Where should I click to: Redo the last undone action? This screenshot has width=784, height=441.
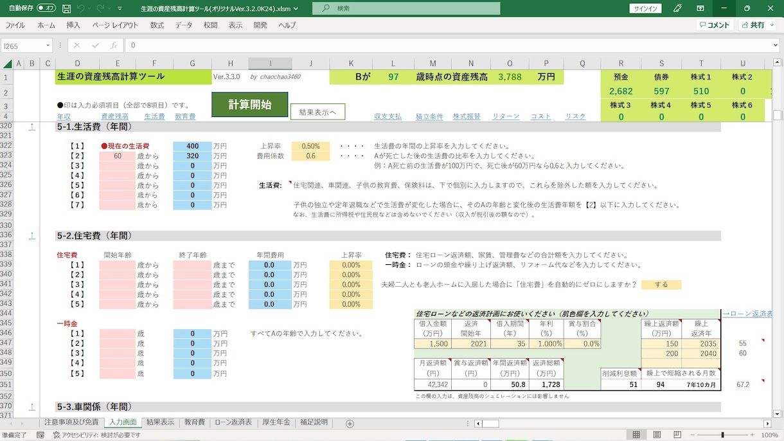click(x=100, y=8)
